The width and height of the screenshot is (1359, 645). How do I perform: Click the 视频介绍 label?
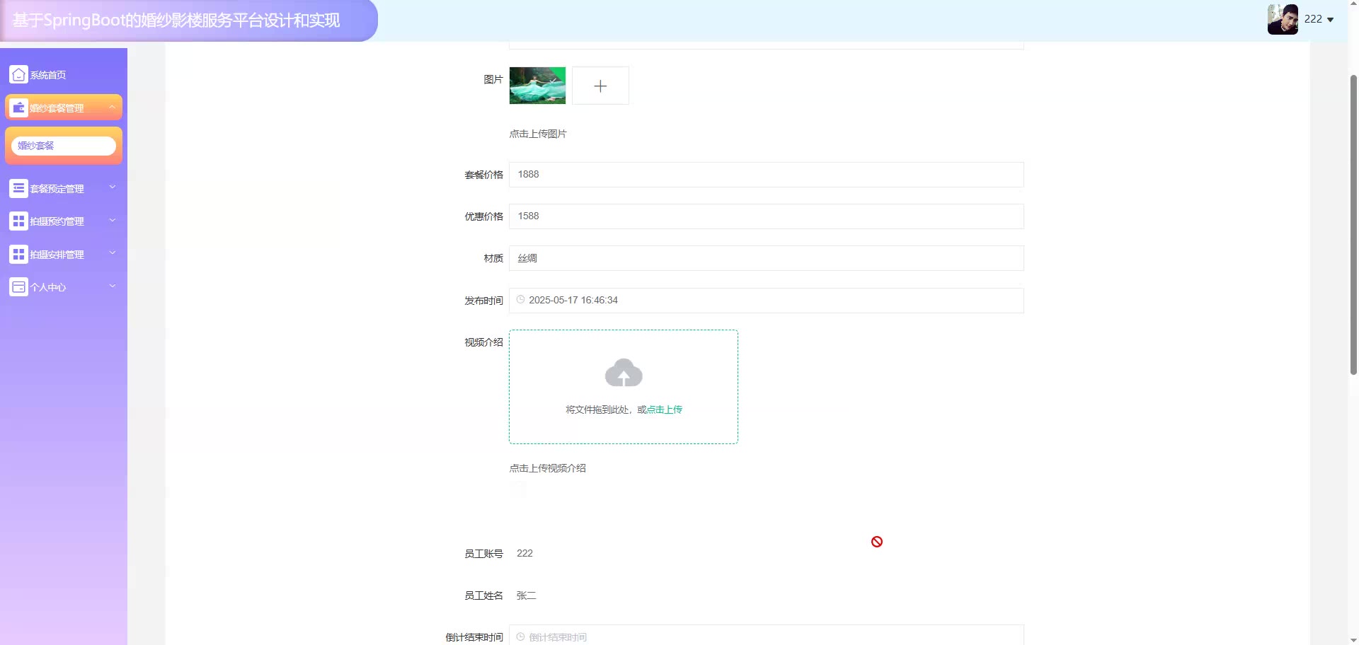tap(483, 342)
